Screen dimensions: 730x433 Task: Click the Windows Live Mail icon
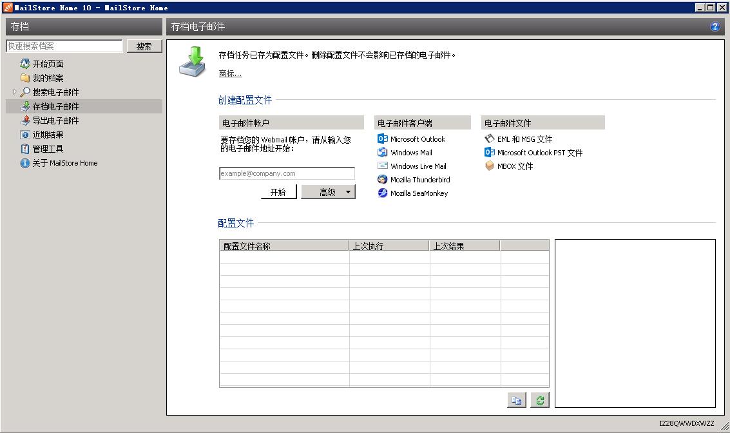pos(383,166)
